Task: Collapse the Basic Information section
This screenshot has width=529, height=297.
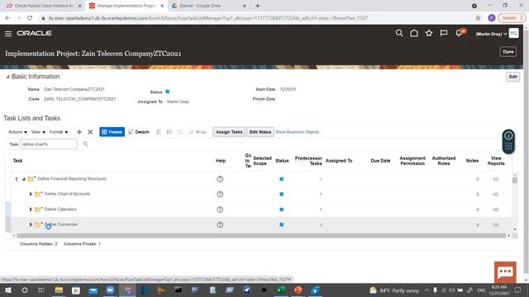Action: click(7, 77)
